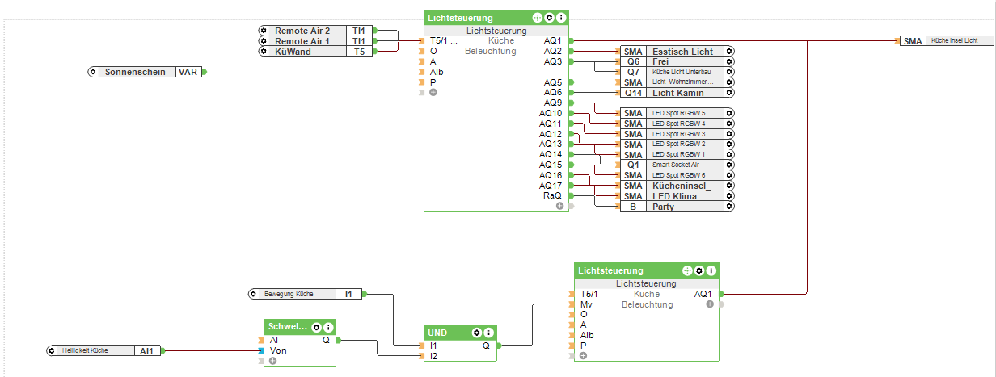The width and height of the screenshot is (996, 377).
Task: Click gear icon on Sonnenschein variable
Action: coord(95,72)
